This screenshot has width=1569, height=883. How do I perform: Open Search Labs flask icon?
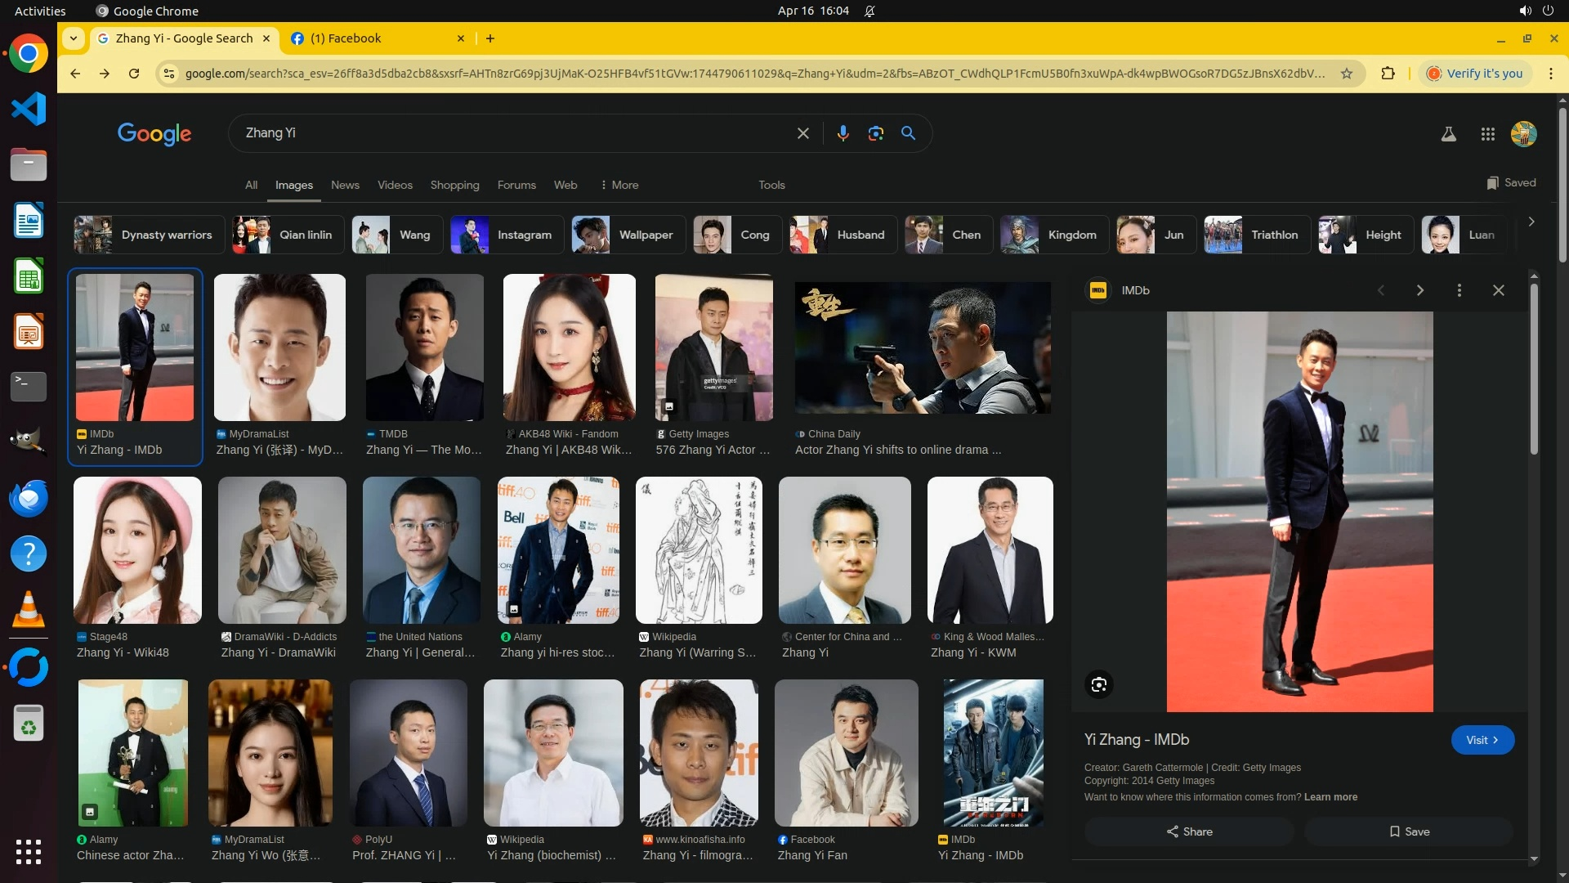click(1448, 134)
